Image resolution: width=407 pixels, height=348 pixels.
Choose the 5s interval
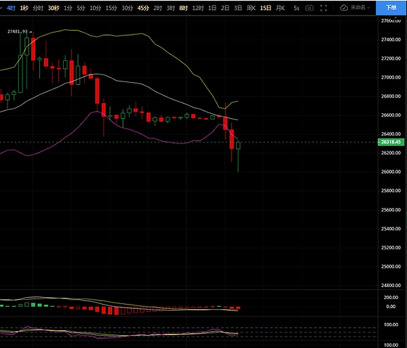[x=296, y=7]
